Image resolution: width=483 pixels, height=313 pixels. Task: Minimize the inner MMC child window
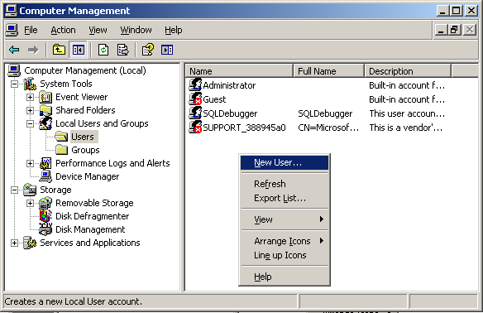coord(441,30)
